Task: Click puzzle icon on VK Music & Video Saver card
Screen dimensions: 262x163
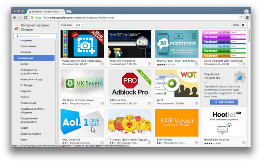Action: [x=102, y=103]
